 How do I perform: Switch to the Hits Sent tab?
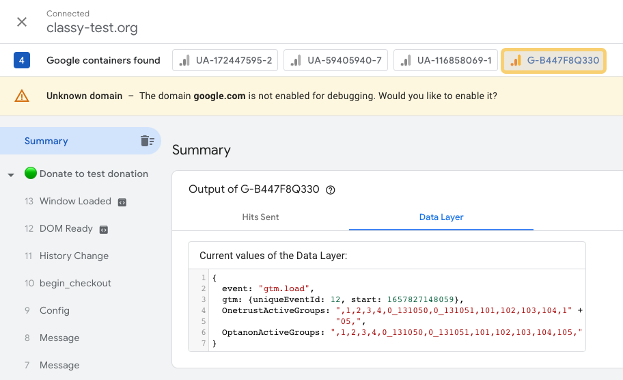[261, 217]
